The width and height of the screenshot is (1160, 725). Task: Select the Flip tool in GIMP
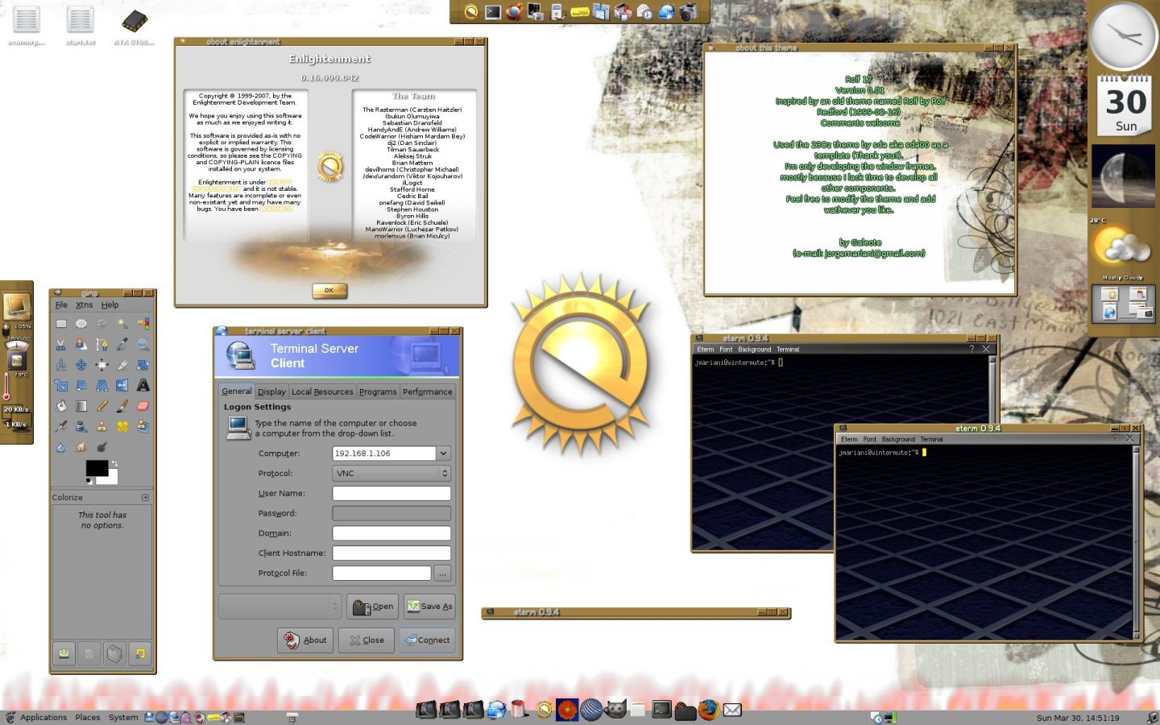(122, 386)
